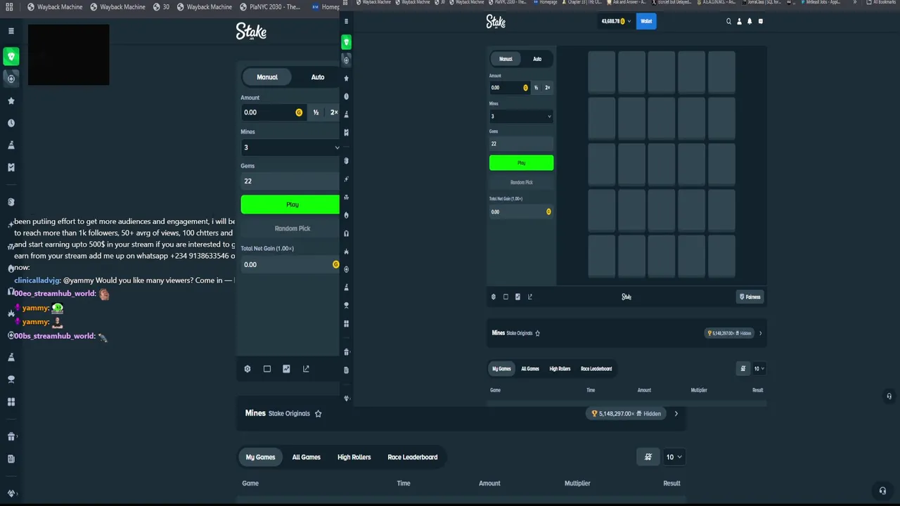Screen dimensions: 900x506
Task: Open rows-per-page 10 dropdown in left window
Action: (x=674, y=457)
